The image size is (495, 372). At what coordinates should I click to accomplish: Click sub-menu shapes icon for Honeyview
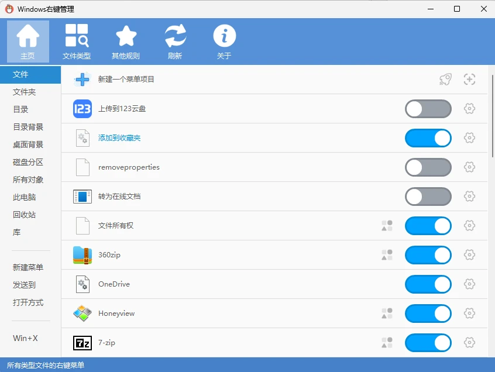click(387, 314)
